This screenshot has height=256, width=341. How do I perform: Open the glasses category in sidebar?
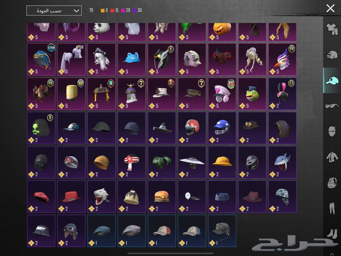click(x=332, y=106)
